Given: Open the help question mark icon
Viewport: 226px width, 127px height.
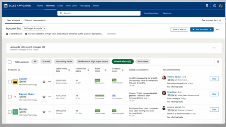Looking at the screenshot, I should tap(215, 5).
